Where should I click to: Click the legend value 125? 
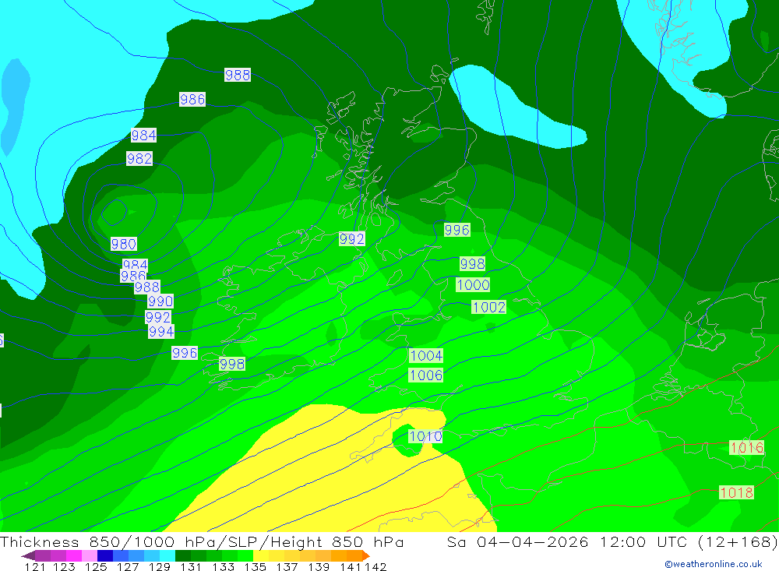[96, 567]
